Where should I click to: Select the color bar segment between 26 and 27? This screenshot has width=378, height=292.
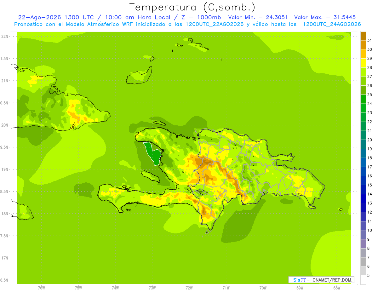point(363,81)
